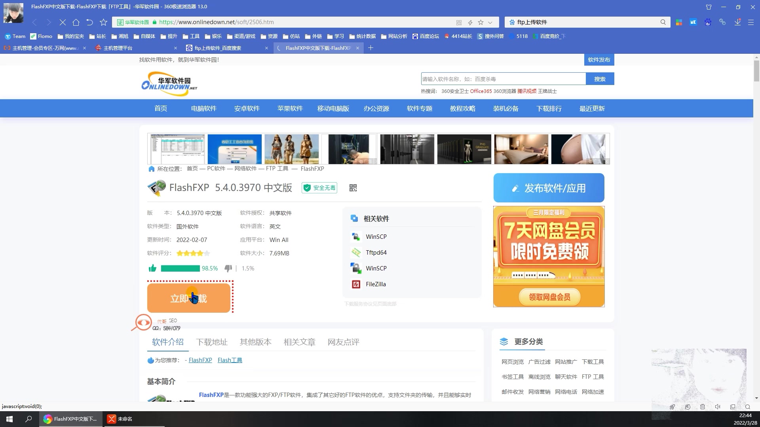Viewport: 760px width, 427px height.
Task: Open the colorful apps grid extension icon
Action: [679, 22]
